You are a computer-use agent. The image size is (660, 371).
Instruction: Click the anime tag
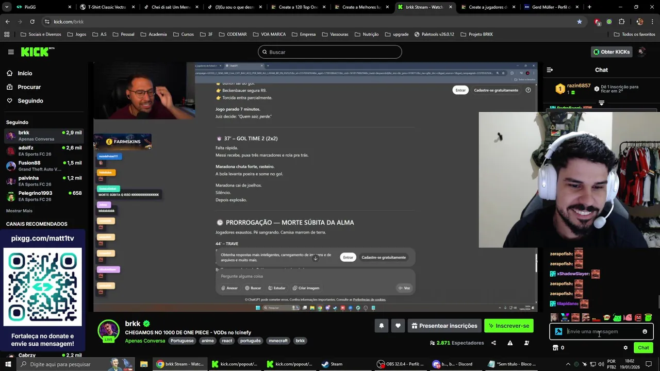point(208,341)
